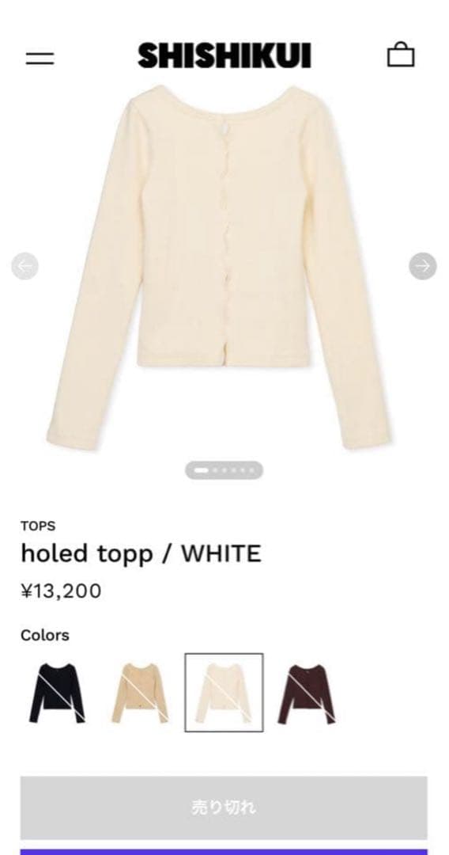This screenshot has height=855, width=449.
Task: Click the purple button at the bottom
Action: tap(224, 852)
